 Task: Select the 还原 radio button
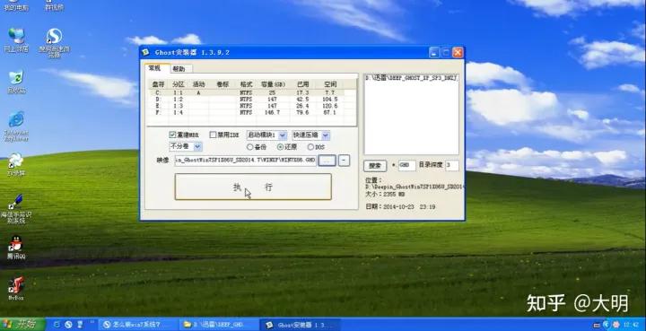(281, 147)
